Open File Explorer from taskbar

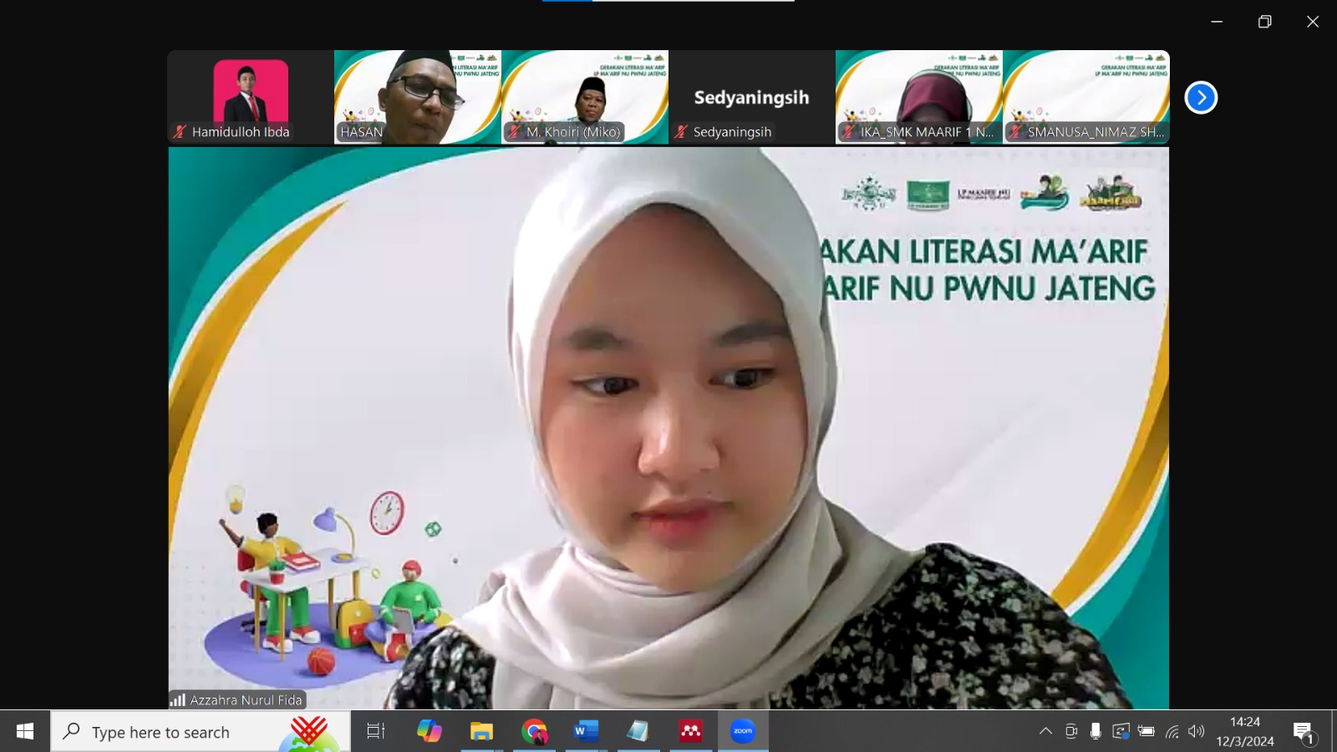coord(481,731)
